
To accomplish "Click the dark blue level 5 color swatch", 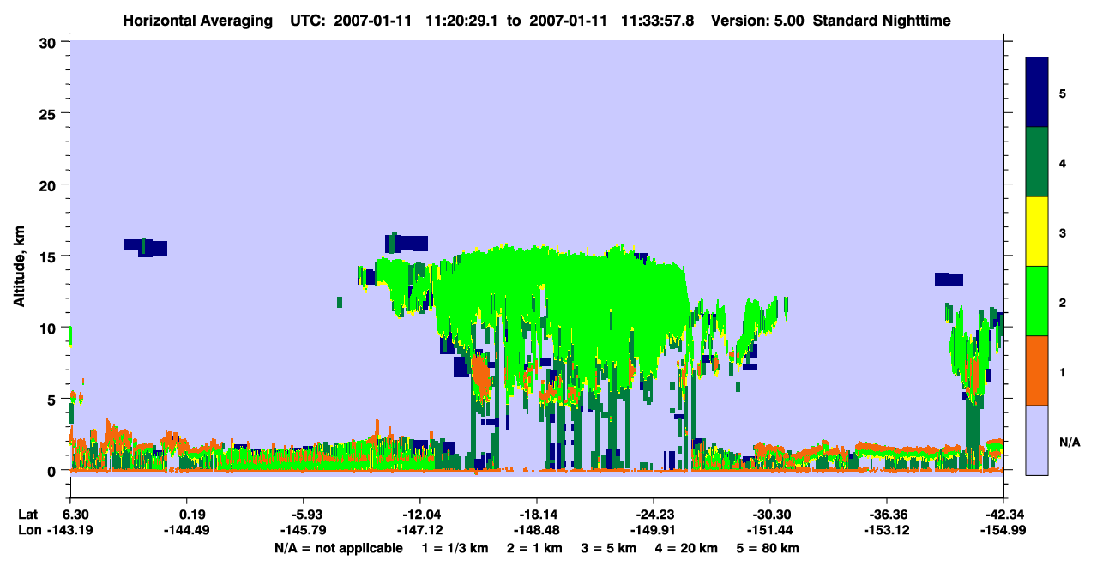I will tap(1037, 93).
